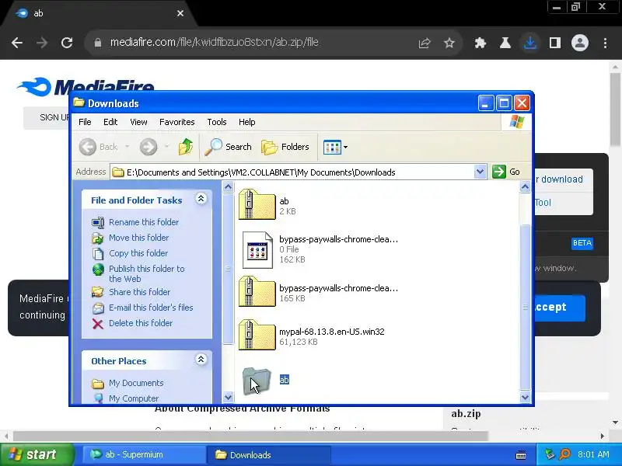Select the extracted ab folder icon

[257, 381]
